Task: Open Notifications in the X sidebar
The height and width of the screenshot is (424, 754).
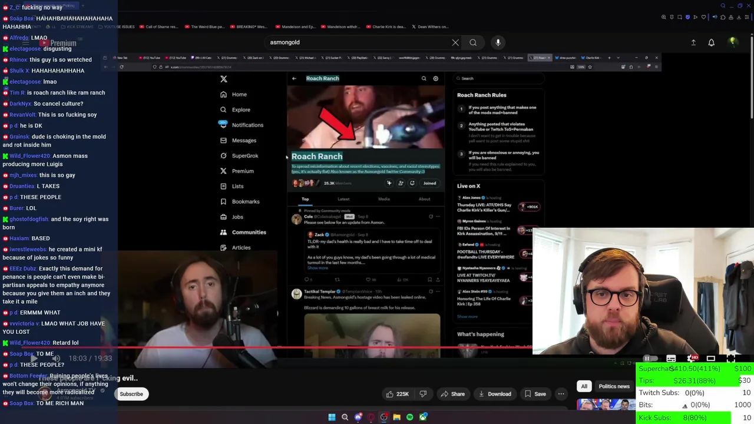Action: point(241,125)
